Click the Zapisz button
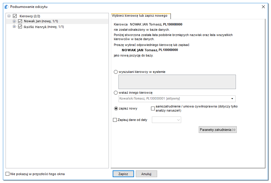The image size is (271, 183). pyautogui.click(x=123, y=174)
